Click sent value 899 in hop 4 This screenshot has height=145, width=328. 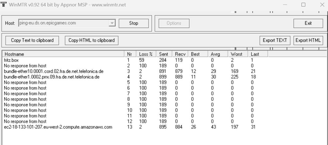[163, 77]
